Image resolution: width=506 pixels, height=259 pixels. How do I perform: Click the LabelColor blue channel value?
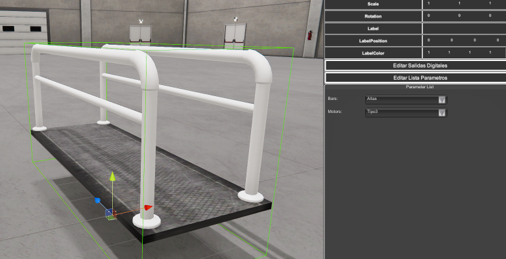coord(470,53)
